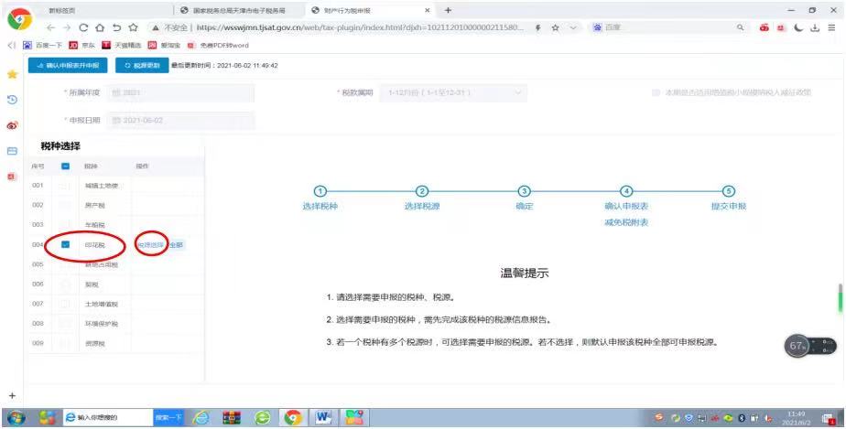Switch to 国家税务总局天津市电子税务局 tab
Image resolution: width=846 pixels, height=429 pixels.
(239, 10)
